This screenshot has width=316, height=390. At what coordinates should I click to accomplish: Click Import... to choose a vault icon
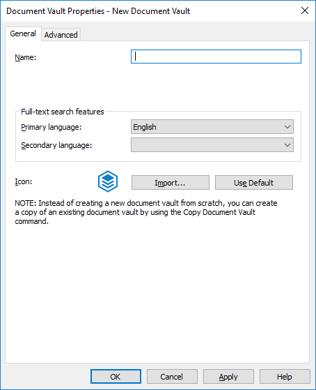click(171, 183)
